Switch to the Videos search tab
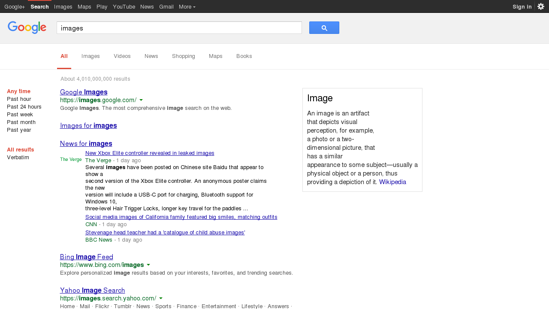The width and height of the screenshot is (549, 309). tap(122, 56)
